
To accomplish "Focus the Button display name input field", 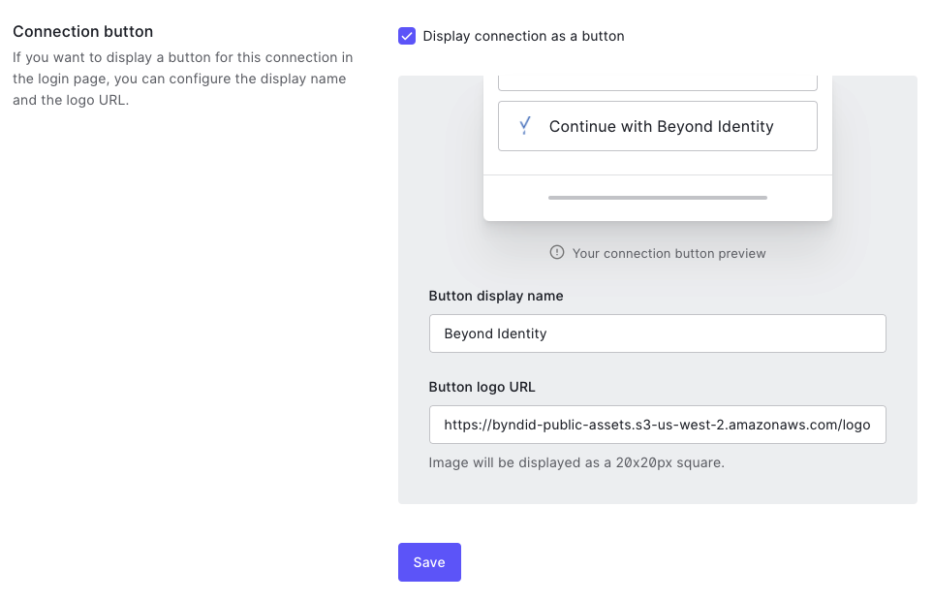I will 658,333.
